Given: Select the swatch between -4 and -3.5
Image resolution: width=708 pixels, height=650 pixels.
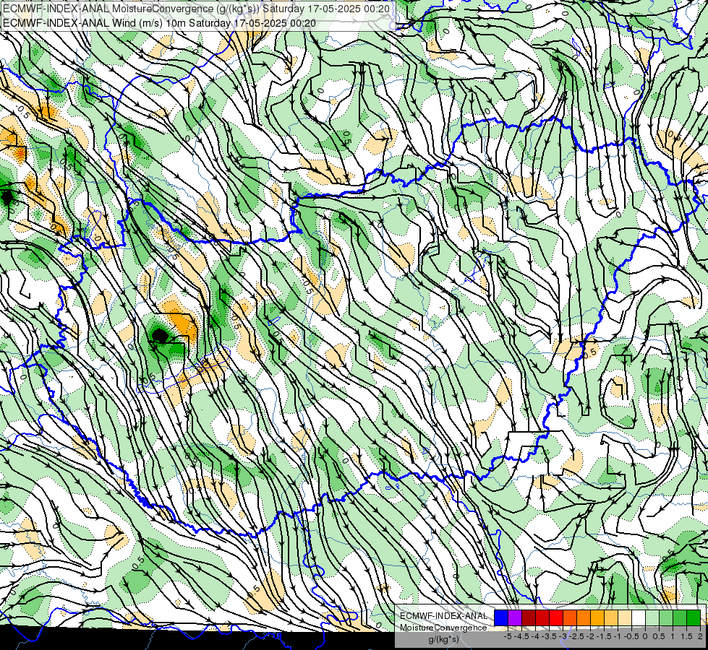Looking at the screenshot, I should (542, 618).
